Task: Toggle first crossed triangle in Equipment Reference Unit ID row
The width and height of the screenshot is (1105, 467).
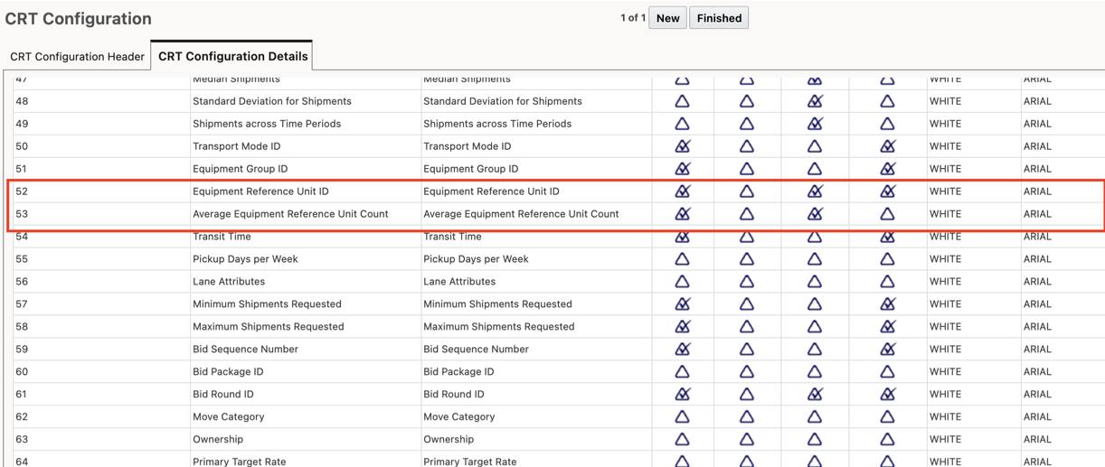Action: click(683, 191)
